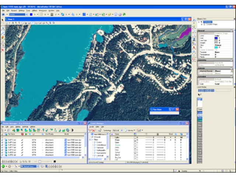Toggle the Used checkbox for Bridge level
236x177 pixels.
click(x=135, y=140)
